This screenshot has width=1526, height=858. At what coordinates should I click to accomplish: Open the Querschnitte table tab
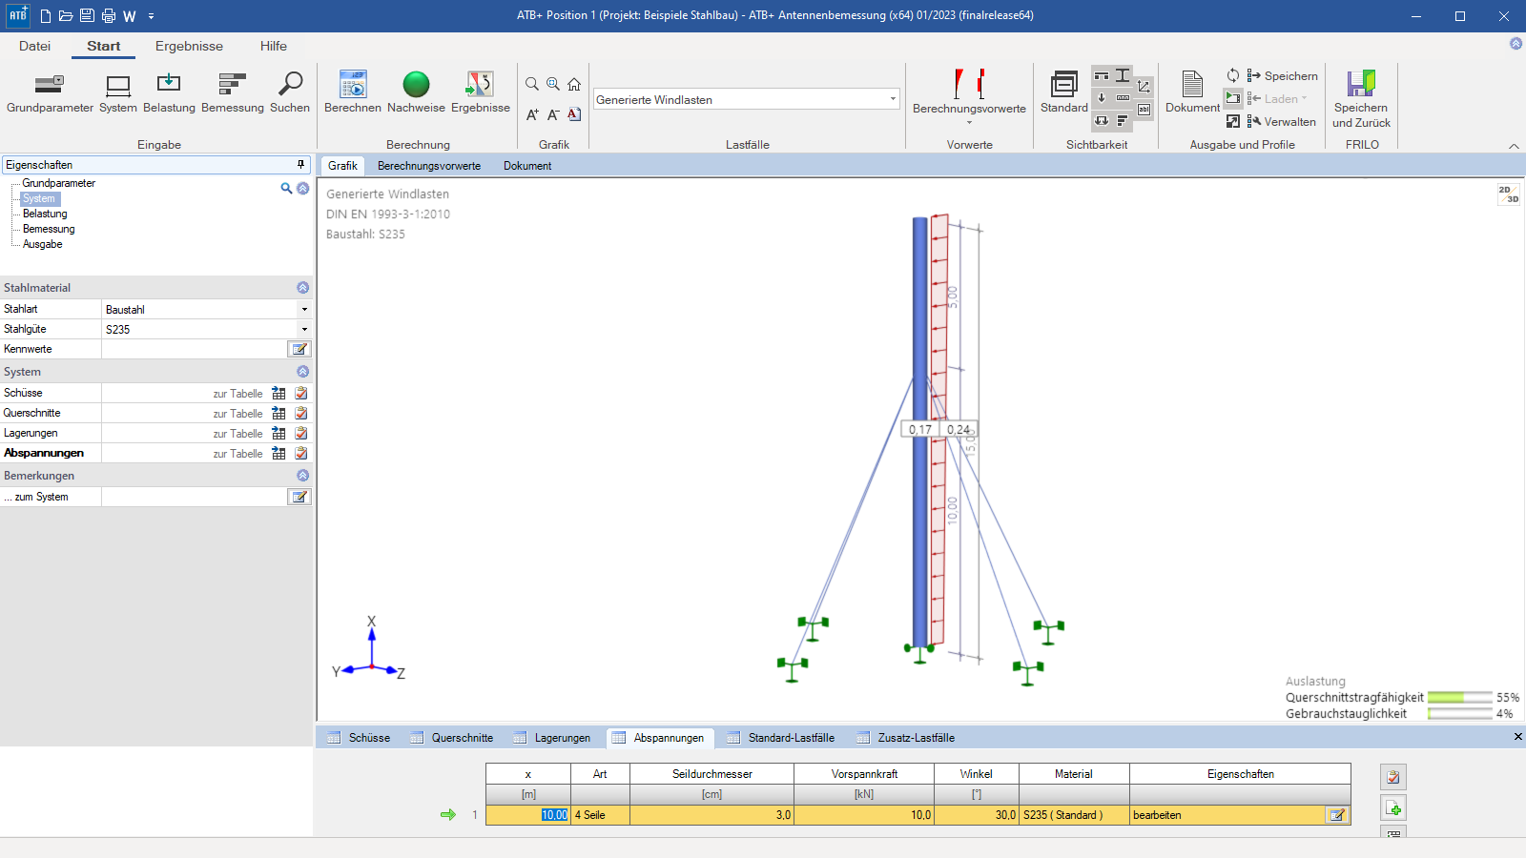452,738
